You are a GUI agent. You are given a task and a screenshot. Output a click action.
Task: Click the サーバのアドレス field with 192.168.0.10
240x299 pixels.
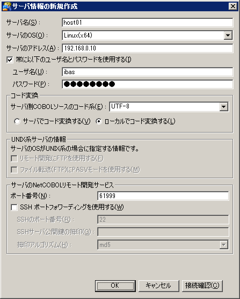tap(147, 48)
